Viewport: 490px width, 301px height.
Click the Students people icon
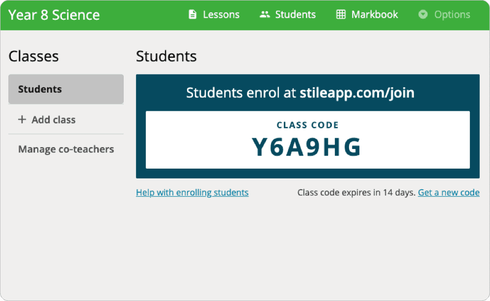click(x=265, y=14)
